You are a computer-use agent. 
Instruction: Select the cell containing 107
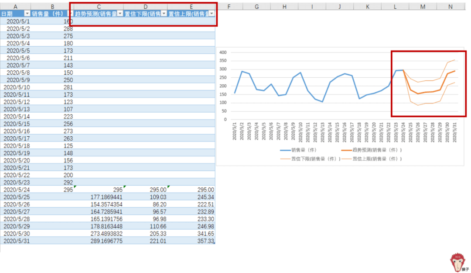[x=52, y=109]
